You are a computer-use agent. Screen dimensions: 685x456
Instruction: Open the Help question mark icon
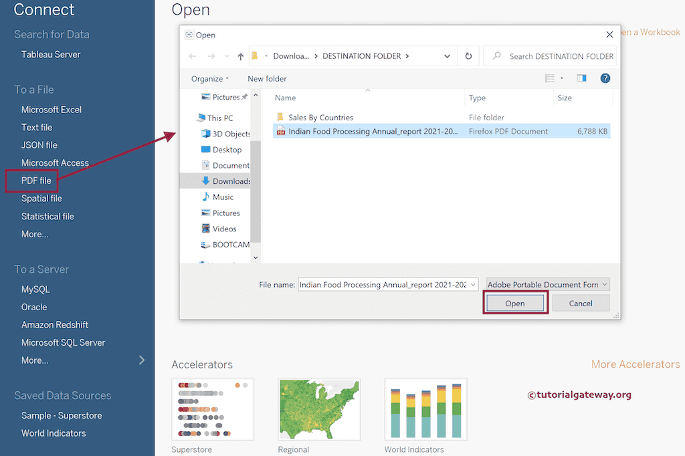pyautogui.click(x=605, y=78)
